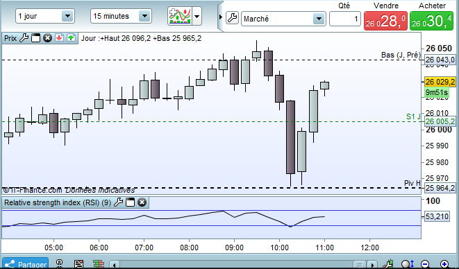Click horizontal scrollbar left arrow
Image resolution: width=459 pixels, height=269 pixels.
pos(115,265)
